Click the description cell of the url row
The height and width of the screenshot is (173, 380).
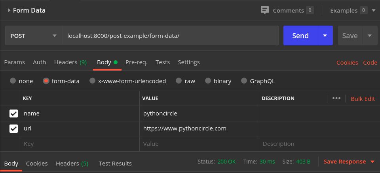coord(319,128)
